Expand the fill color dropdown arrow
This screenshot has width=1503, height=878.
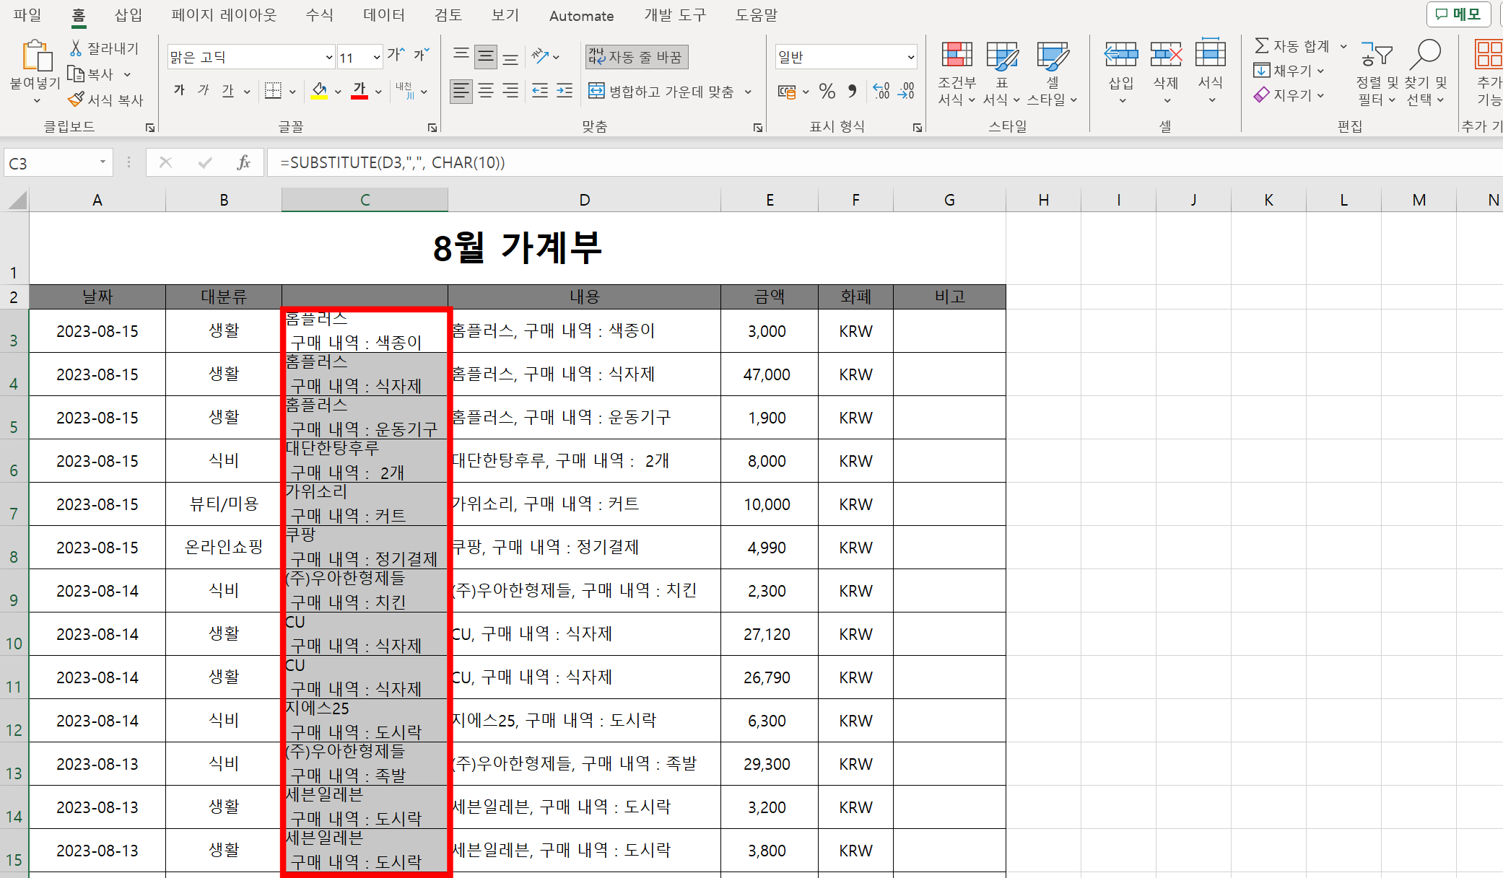(338, 92)
